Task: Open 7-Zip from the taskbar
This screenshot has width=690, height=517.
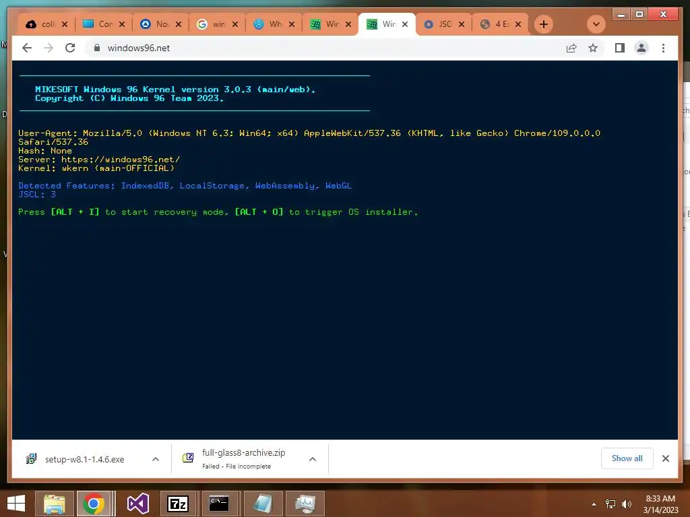Action: pos(178,504)
